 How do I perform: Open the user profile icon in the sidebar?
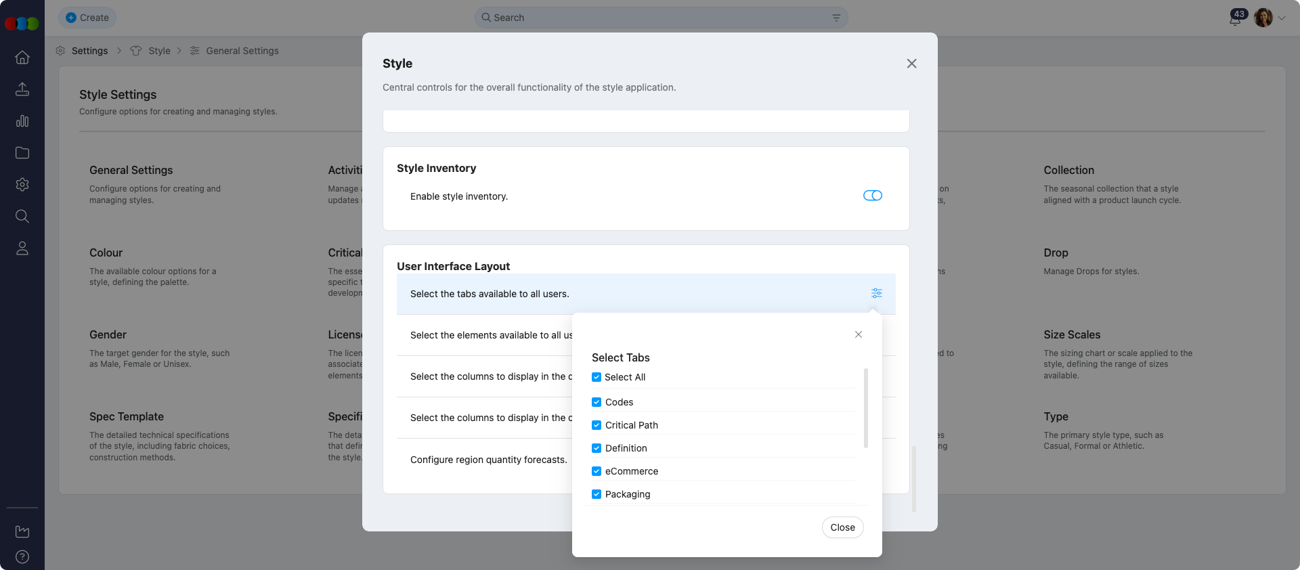[22, 248]
